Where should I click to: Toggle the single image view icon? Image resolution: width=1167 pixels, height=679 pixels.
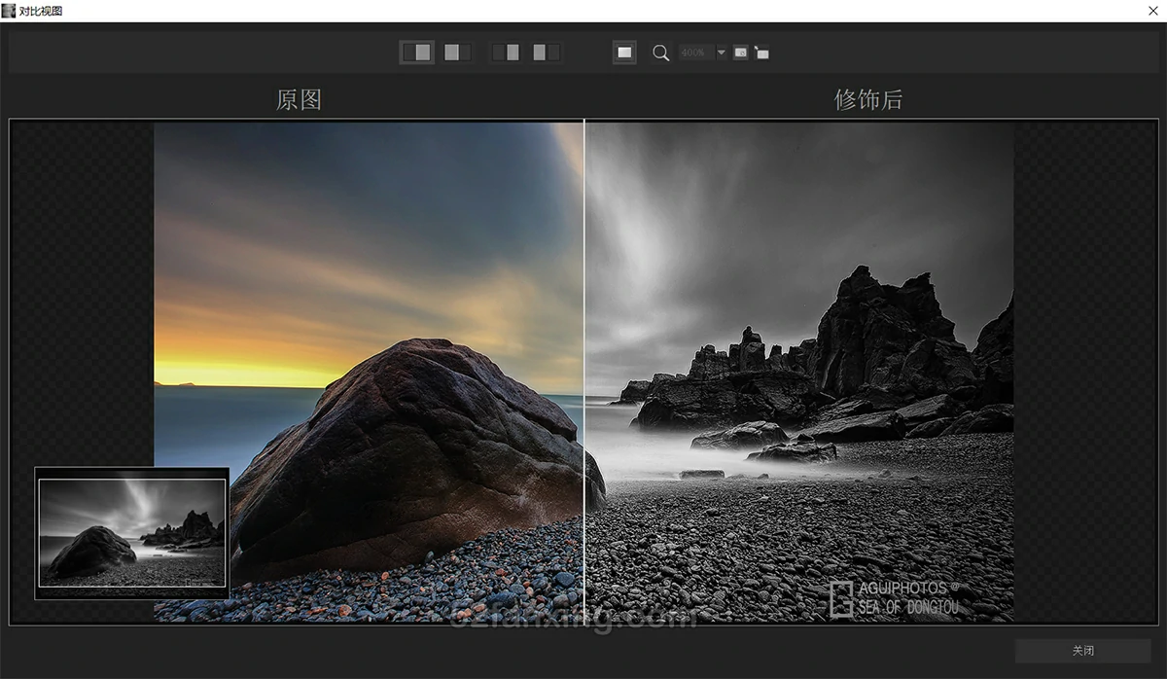click(x=624, y=53)
